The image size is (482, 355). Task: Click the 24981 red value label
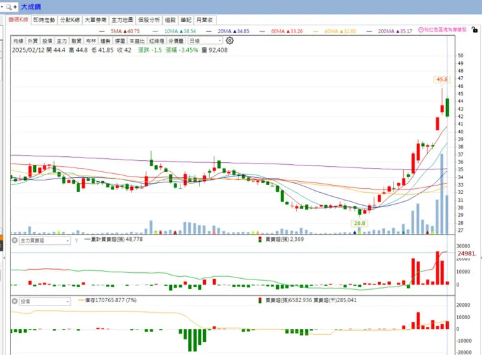[467, 253]
